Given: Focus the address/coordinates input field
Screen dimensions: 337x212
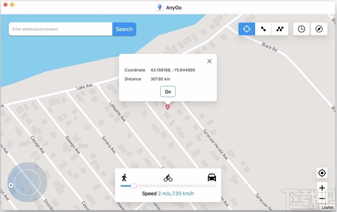Looking at the screenshot, I should tap(61, 29).
